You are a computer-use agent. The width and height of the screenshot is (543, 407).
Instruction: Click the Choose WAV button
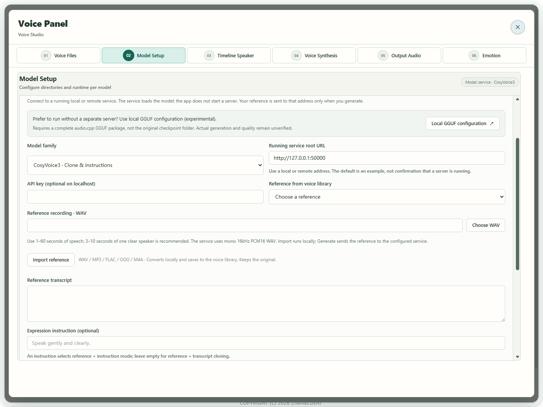click(486, 225)
